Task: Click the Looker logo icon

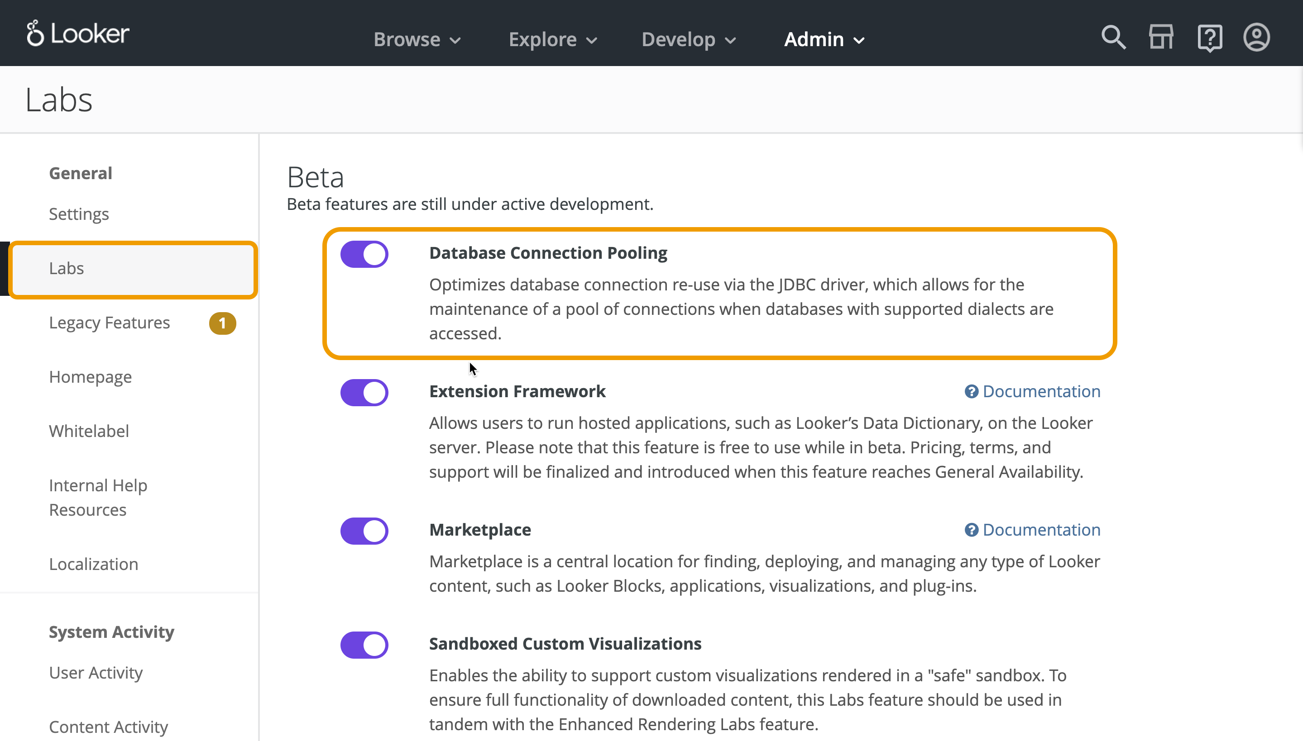Action: 36,33
